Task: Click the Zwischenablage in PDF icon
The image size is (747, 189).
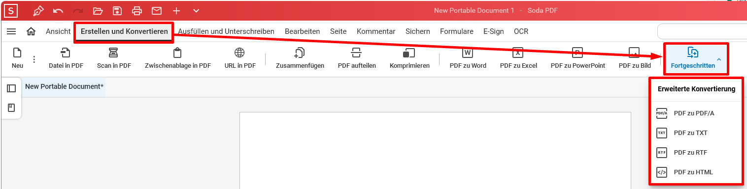Action: coord(177,53)
